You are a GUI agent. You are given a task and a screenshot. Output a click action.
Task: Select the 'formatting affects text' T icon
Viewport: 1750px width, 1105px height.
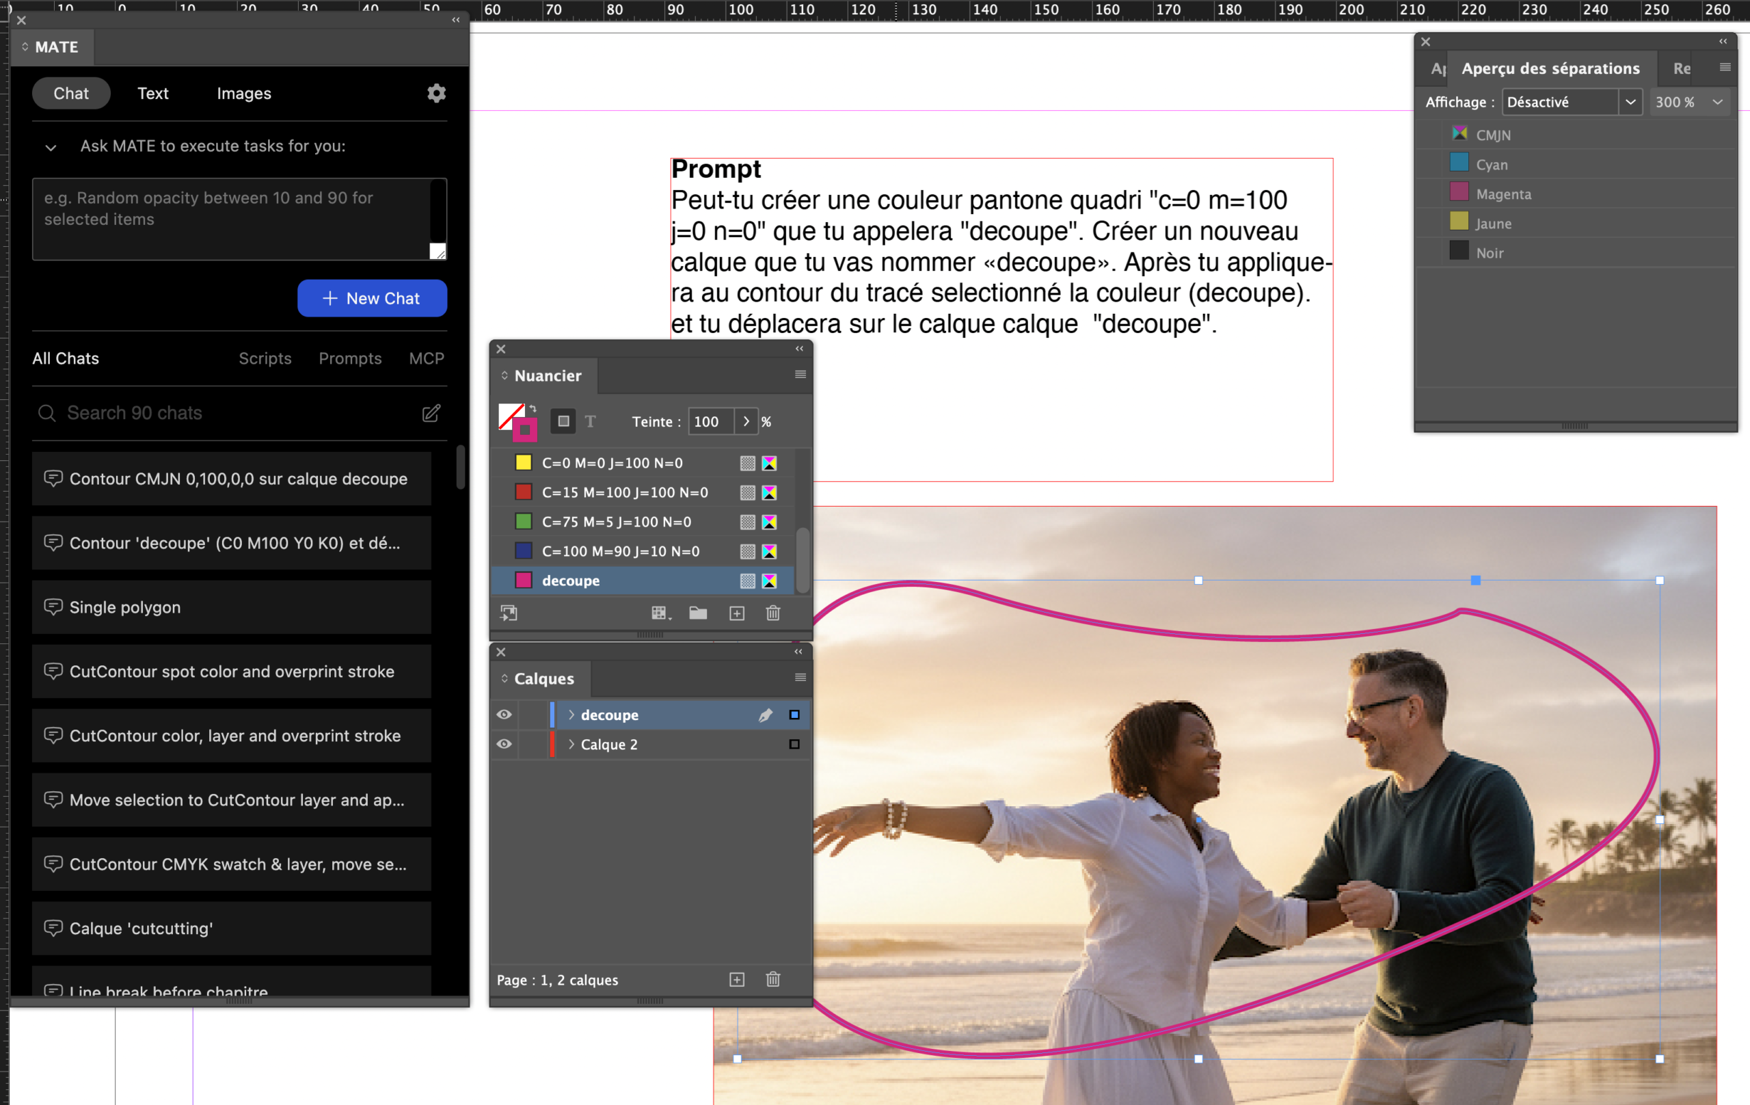590,421
